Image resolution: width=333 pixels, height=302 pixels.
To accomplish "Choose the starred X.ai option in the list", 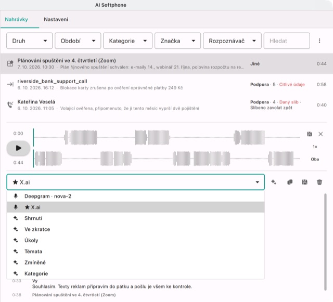I will (135, 207).
